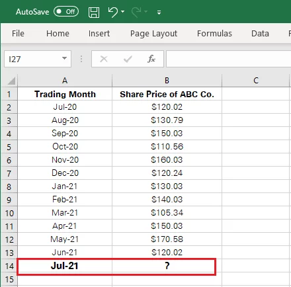Viewport: 291px width, 287px height.
Task: Click the Save icon in the title bar
Action: pyautogui.click(x=94, y=12)
